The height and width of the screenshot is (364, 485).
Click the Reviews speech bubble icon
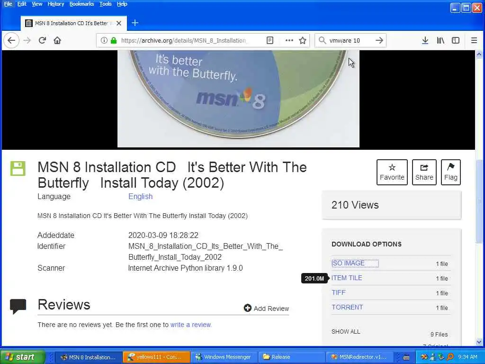[x=18, y=307]
